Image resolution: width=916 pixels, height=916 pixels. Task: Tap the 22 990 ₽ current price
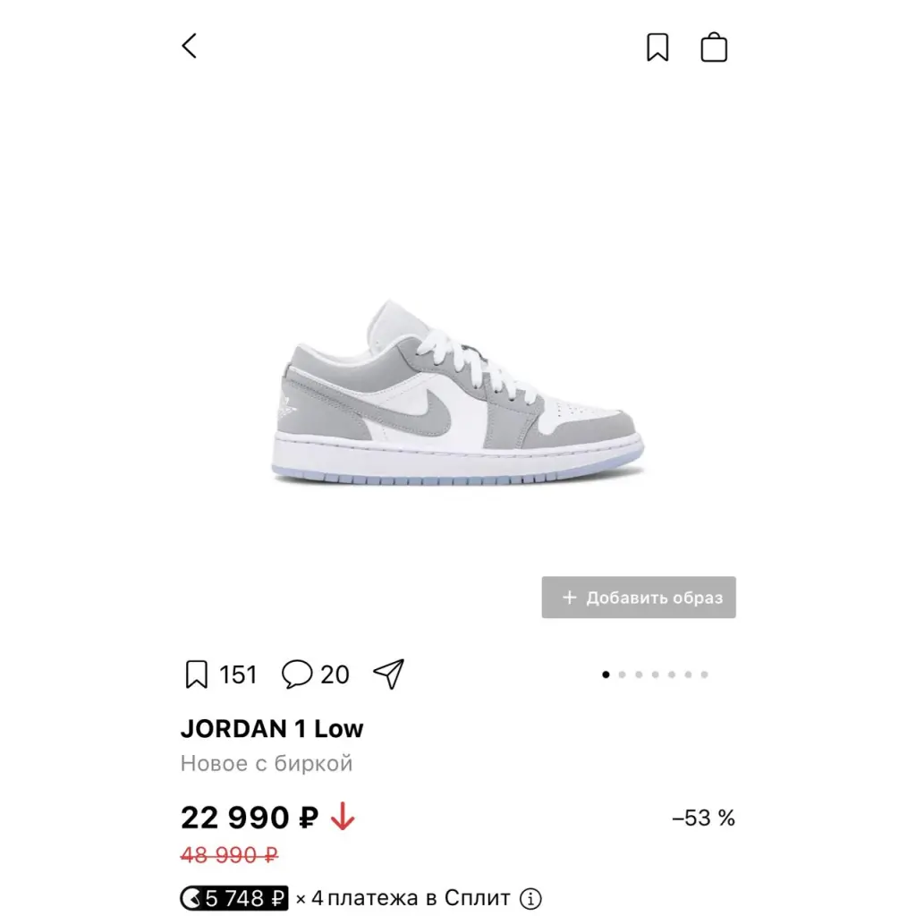[250, 817]
